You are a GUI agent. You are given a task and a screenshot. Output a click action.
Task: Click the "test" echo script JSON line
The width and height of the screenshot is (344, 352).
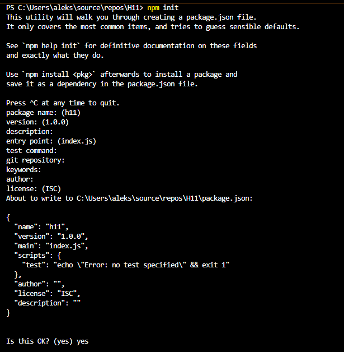[126, 265]
